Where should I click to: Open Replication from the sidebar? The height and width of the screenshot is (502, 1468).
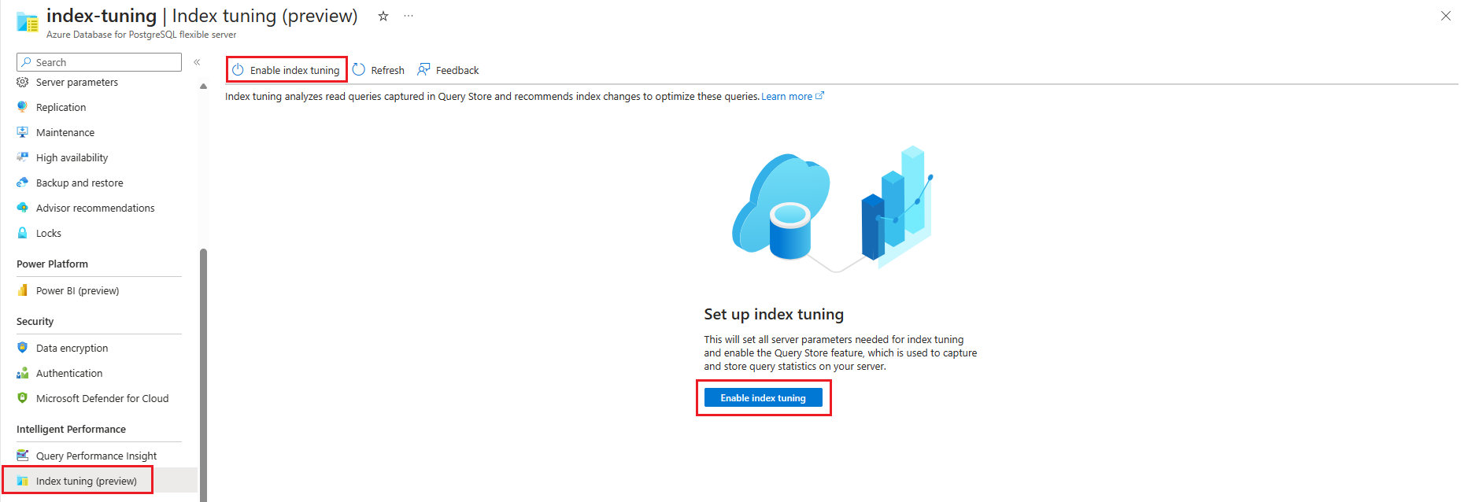(x=61, y=107)
